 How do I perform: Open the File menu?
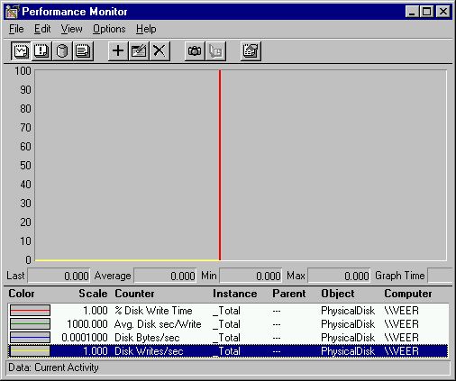click(16, 29)
